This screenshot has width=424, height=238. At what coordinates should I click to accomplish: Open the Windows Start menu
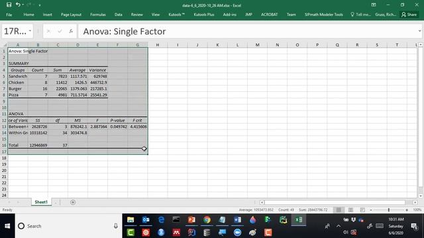tap(7, 226)
